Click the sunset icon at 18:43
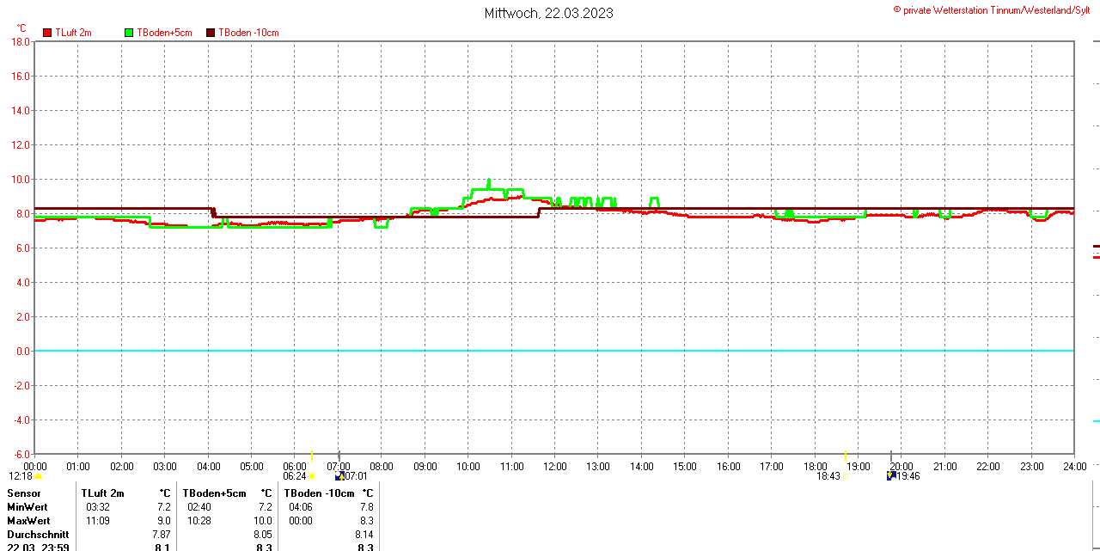The image size is (1100, 551). point(846,476)
